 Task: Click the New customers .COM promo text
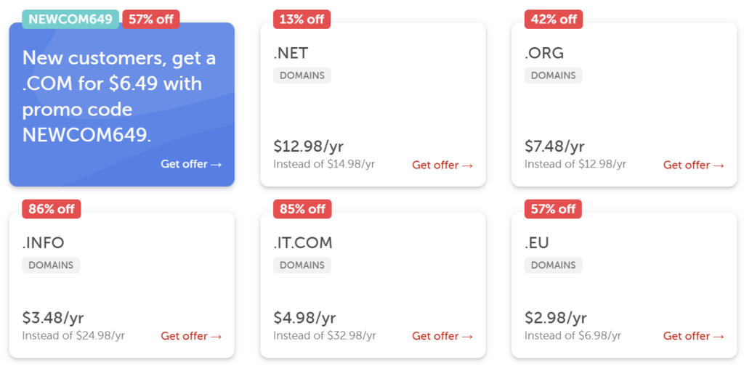click(x=119, y=97)
